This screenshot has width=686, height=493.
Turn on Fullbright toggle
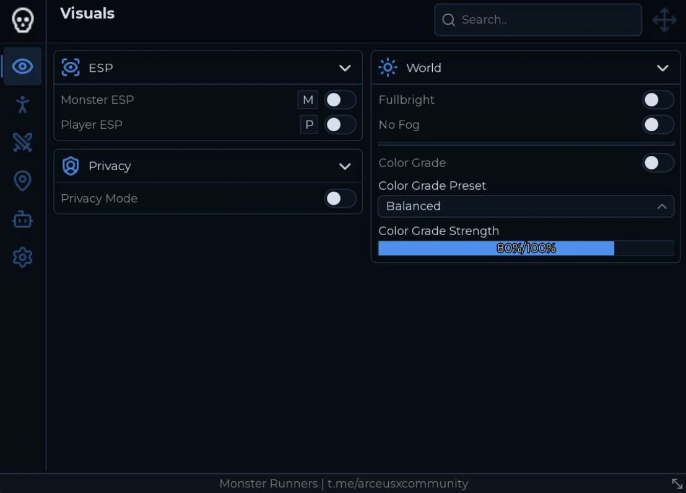658,100
